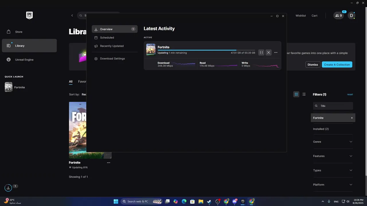Image resolution: width=367 pixels, height=206 pixels.
Task: Open the Wishlist link
Action: [x=301, y=15]
